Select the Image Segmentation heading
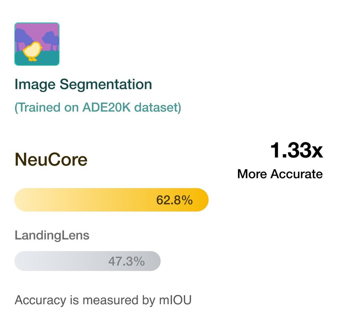The height and width of the screenshot is (333, 338). coord(83,84)
